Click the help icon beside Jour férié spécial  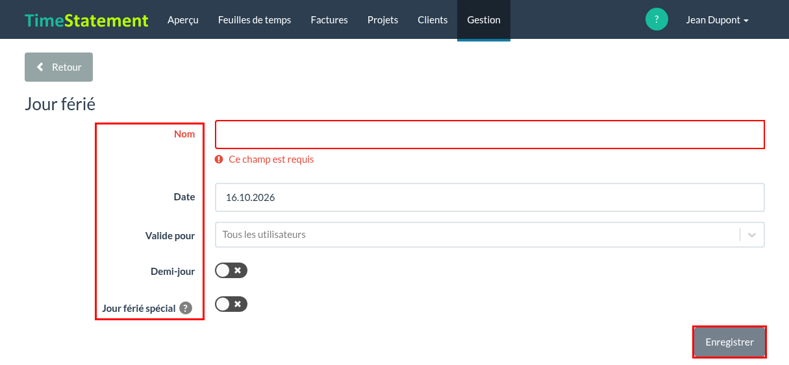click(186, 308)
